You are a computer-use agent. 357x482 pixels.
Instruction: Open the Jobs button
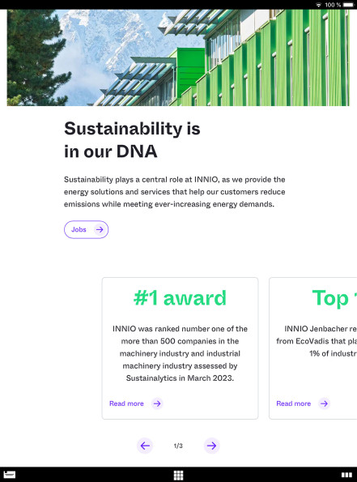[86, 229]
